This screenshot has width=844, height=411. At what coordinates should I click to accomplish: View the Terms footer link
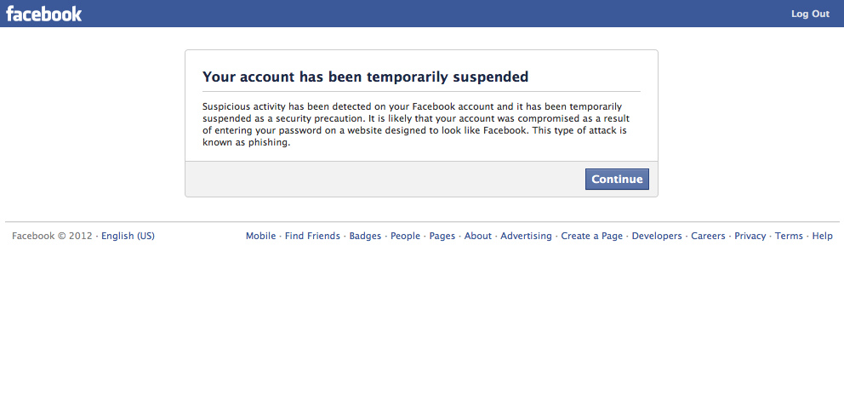tap(789, 237)
